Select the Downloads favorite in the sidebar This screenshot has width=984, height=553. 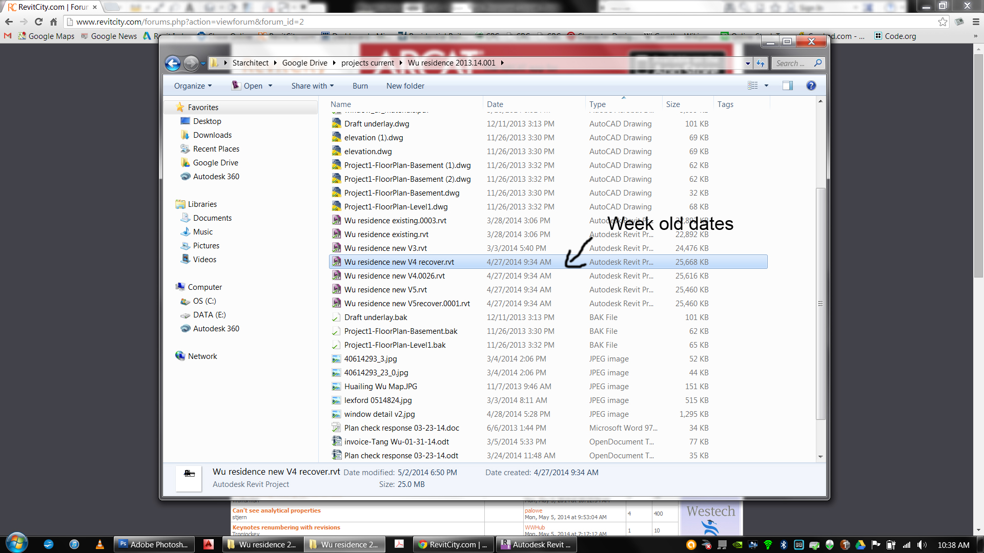coord(212,135)
